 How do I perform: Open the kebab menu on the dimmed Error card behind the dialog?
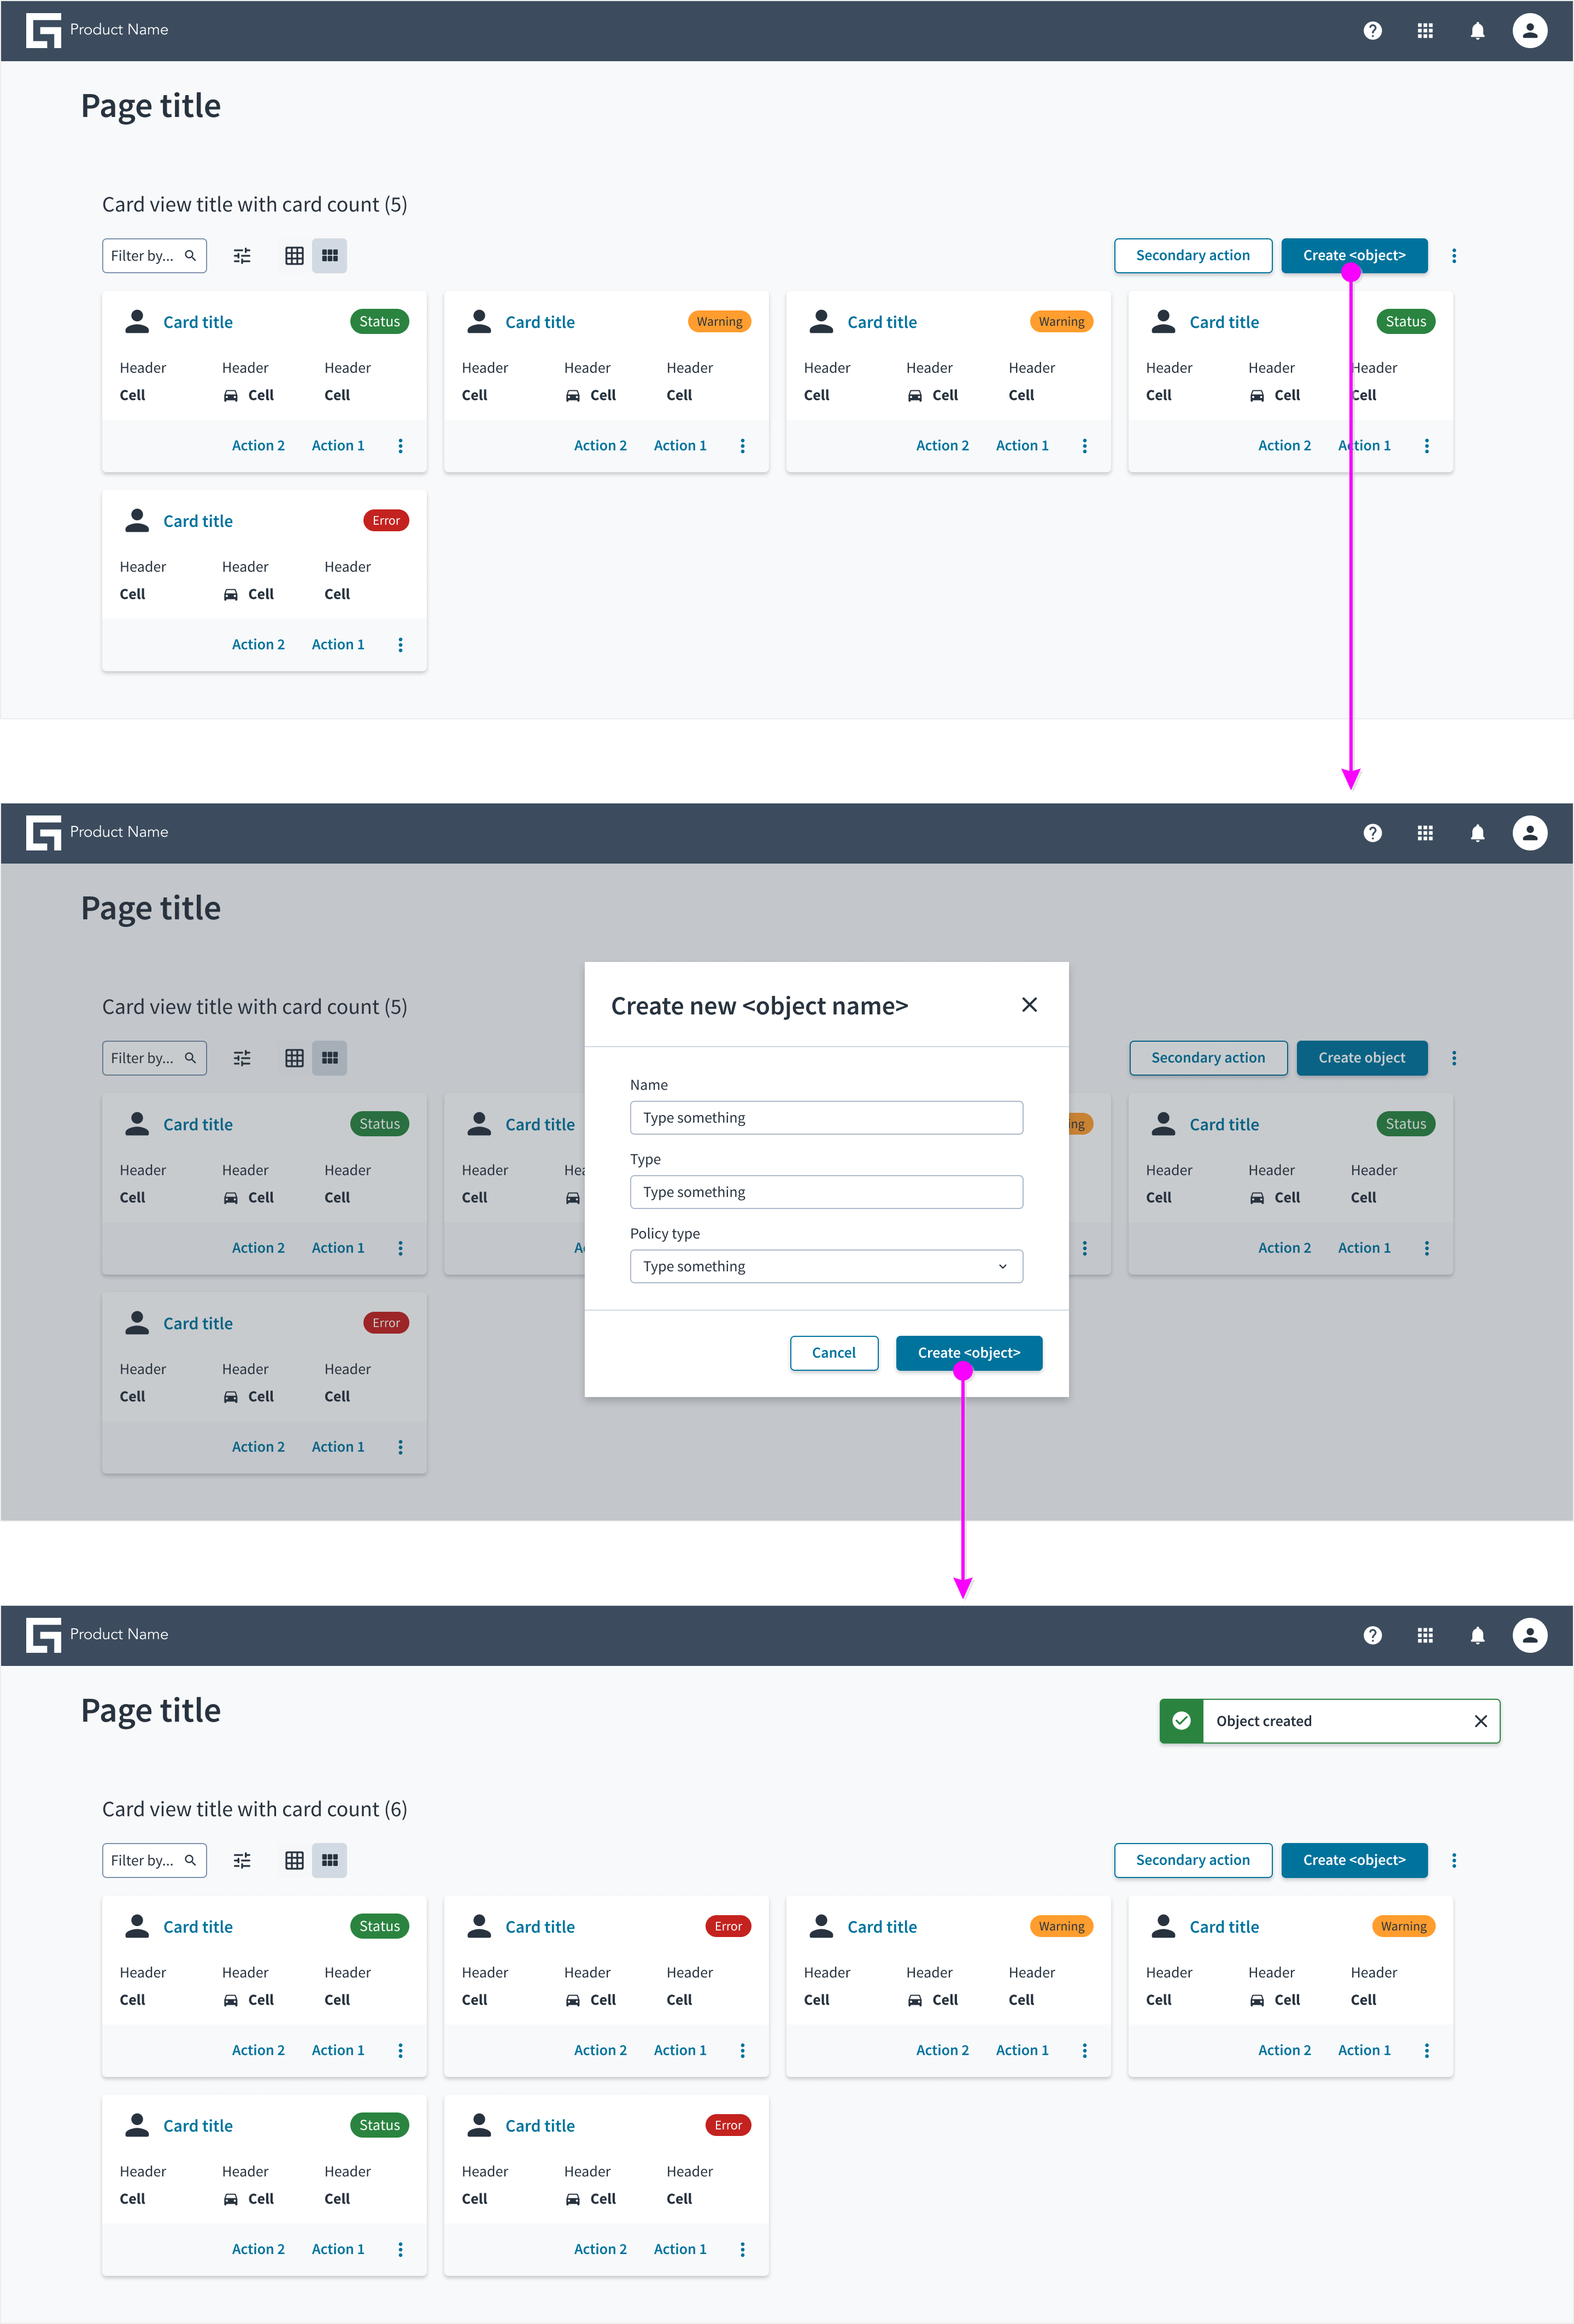click(x=400, y=1447)
